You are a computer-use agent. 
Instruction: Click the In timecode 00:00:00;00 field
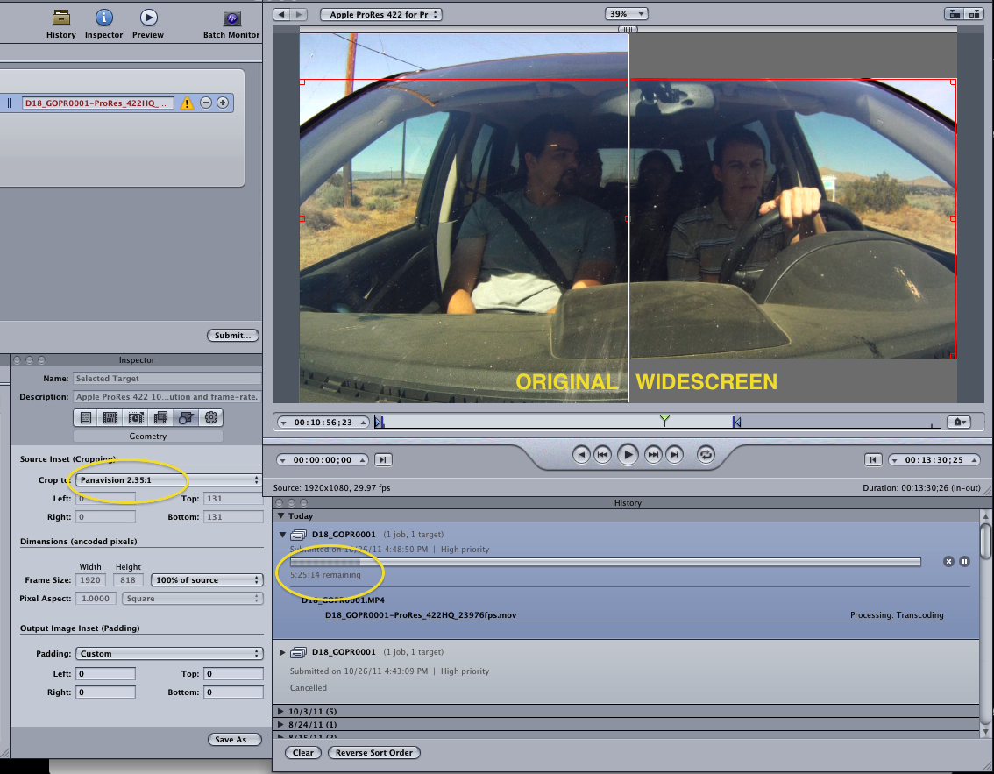pyautogui.click(x=322, y=460)
